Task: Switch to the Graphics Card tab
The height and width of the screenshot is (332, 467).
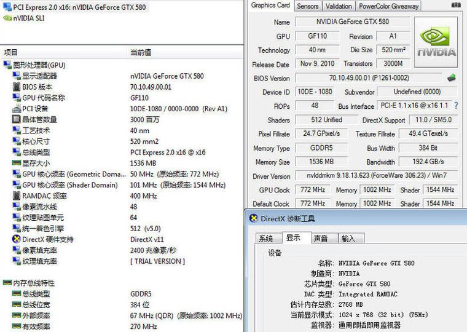Action: 270,6
